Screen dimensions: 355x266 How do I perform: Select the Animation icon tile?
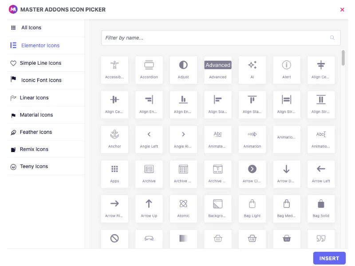click(252, 140)
